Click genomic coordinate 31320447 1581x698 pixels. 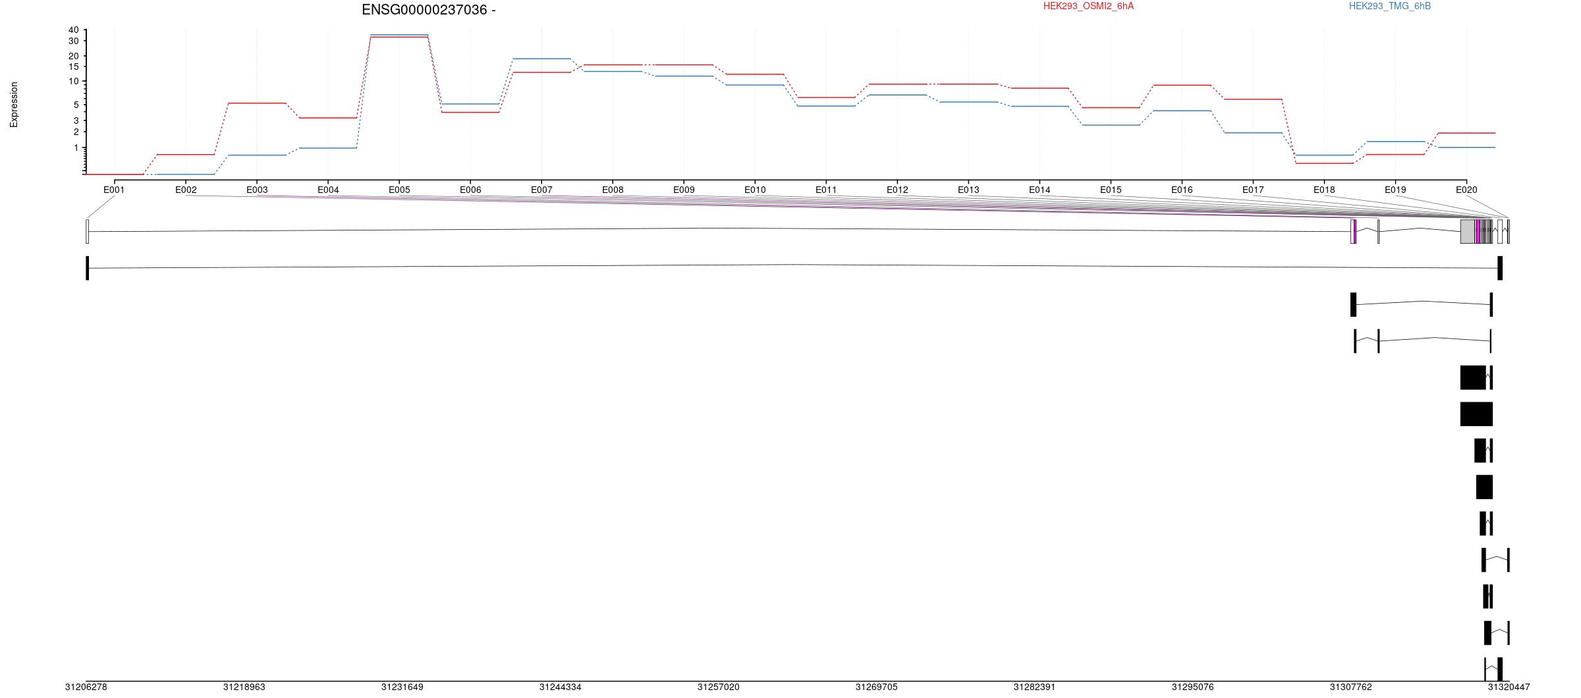pos(1509,687)
